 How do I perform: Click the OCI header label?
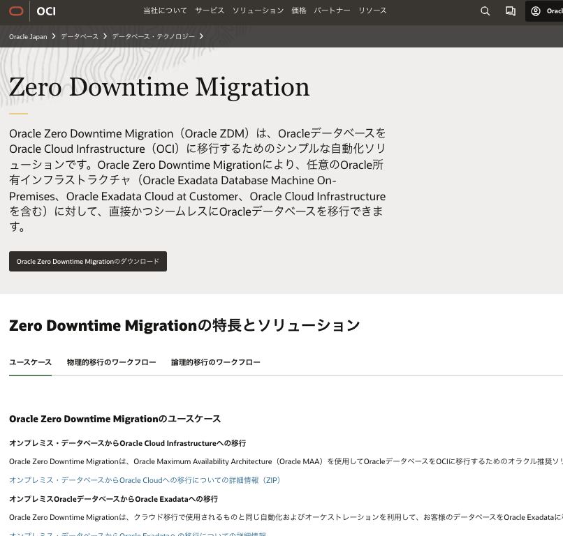pos(46,11)
